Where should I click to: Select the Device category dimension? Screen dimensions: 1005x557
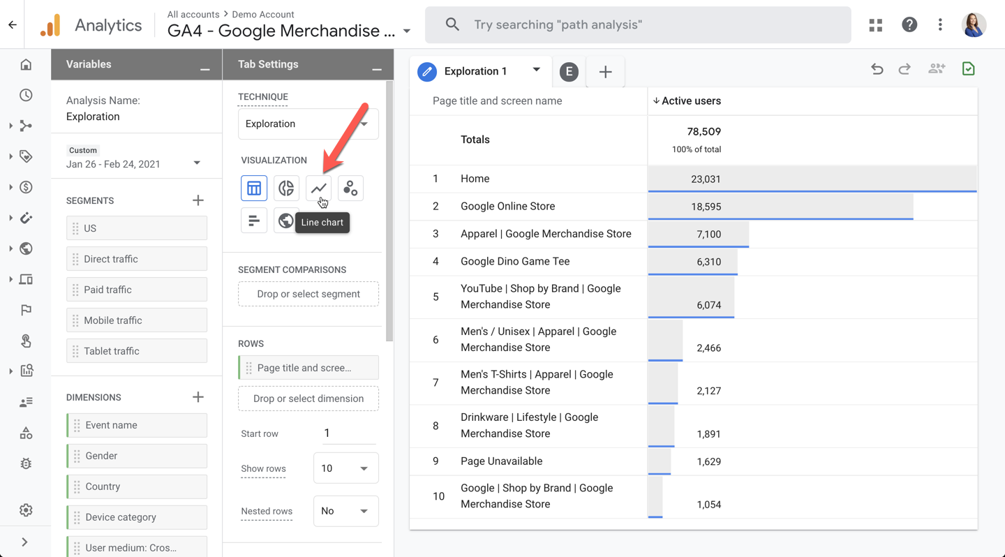pyautogui.click(x=137, y=517)
